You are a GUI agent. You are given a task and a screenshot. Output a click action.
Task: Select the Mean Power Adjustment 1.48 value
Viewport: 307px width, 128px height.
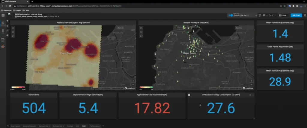coord(280,58)
